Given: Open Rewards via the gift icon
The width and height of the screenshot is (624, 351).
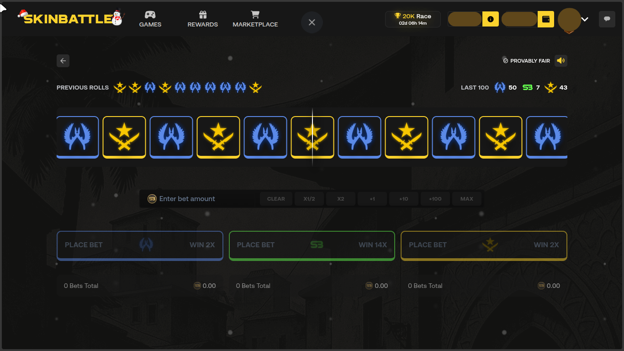Looking at the screenshot, I should click(x=202, y=15).
